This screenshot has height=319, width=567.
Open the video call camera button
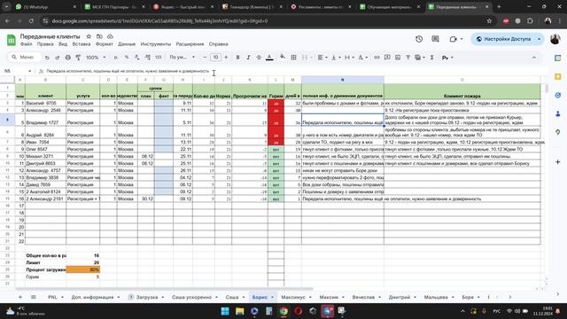453,39
